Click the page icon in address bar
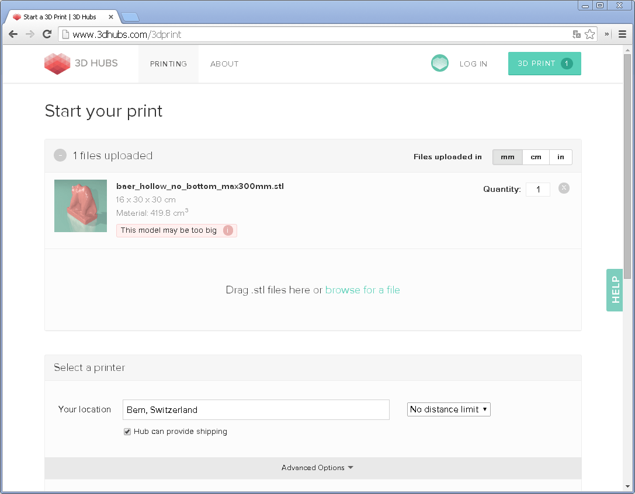Image resolution: width=635 pixels, height=494 pixels. [65, 34]
